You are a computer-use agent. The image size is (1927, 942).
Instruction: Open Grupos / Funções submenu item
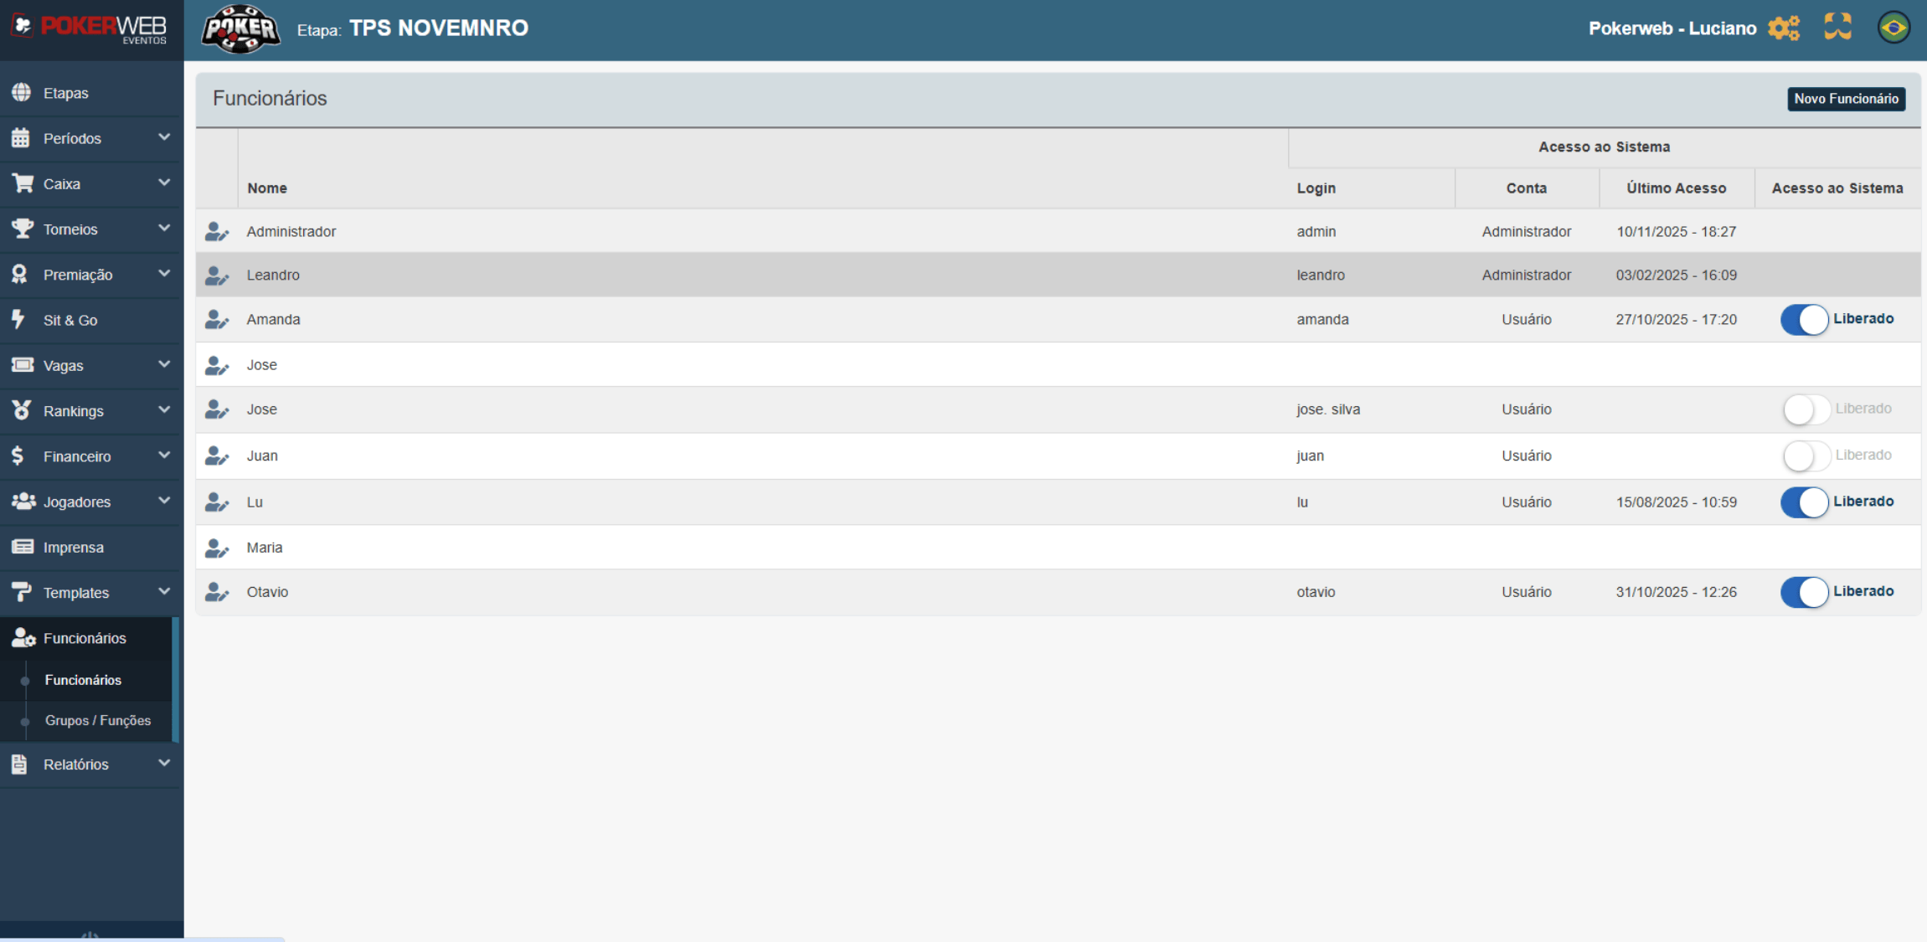point(98,721)
